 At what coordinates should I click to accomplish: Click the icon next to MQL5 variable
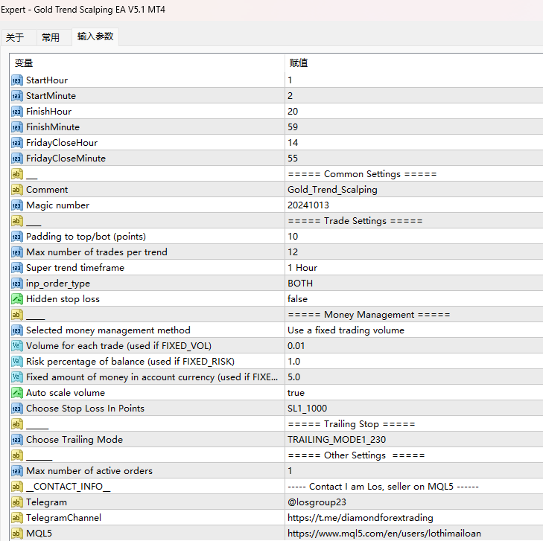pyautogui.click(x=16, y=533)
